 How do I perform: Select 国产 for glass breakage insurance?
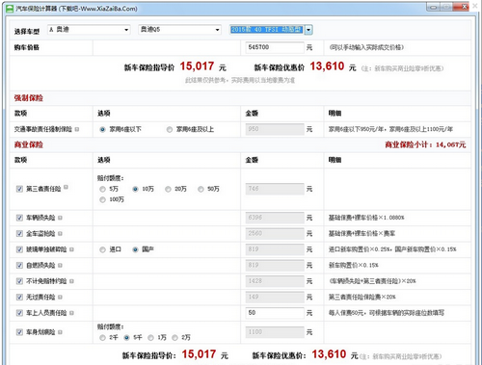[x=135, y=249]
